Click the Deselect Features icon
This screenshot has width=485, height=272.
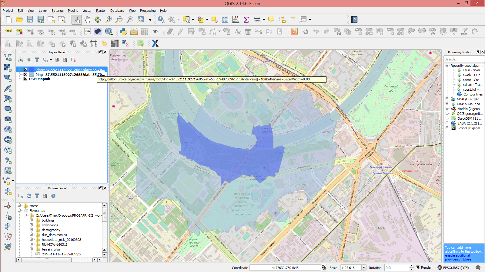(x=215, y=20)
